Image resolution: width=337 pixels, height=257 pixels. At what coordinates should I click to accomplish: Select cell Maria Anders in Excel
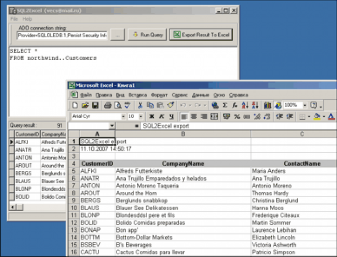click(293, 171)
